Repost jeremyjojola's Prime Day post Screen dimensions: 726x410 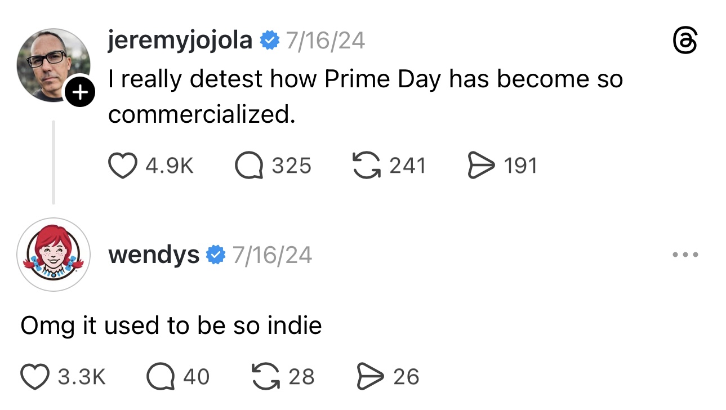pos(366,166)
